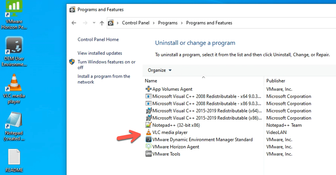Click the VMware Horizon Agent icon
The height and width of the screenshot is (175, 336).
click(x=149, y=147)
